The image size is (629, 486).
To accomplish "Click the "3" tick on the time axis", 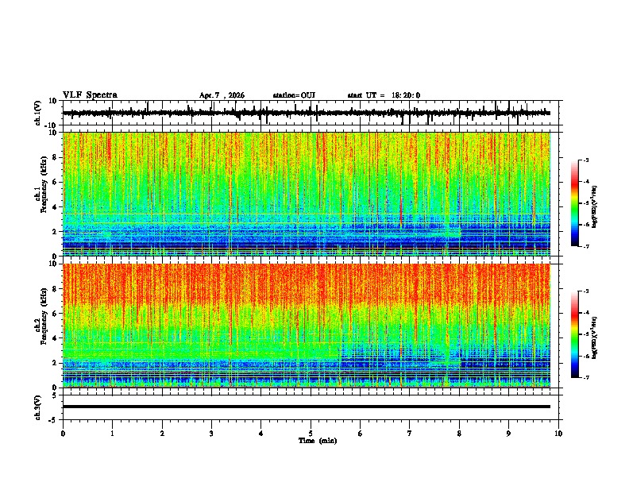I will 211,434.
